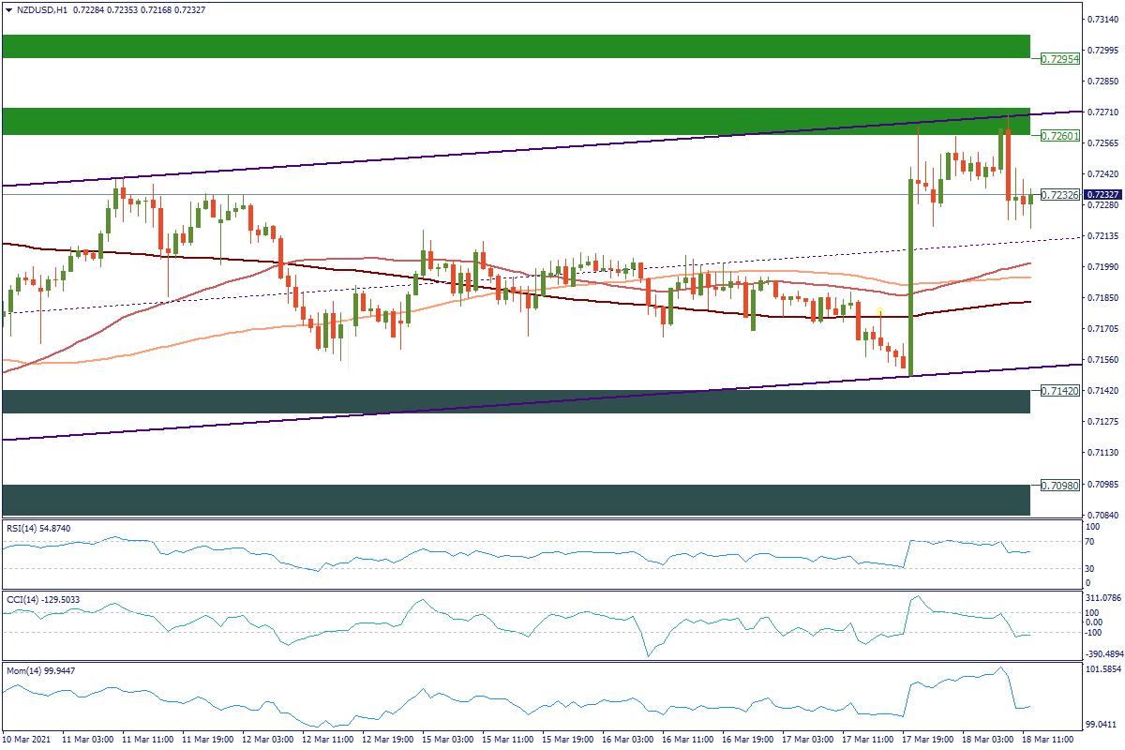The image size is (1125, 750).
Task: Click the topmost green resistance zone rectangle
Action: coord(516,46)
